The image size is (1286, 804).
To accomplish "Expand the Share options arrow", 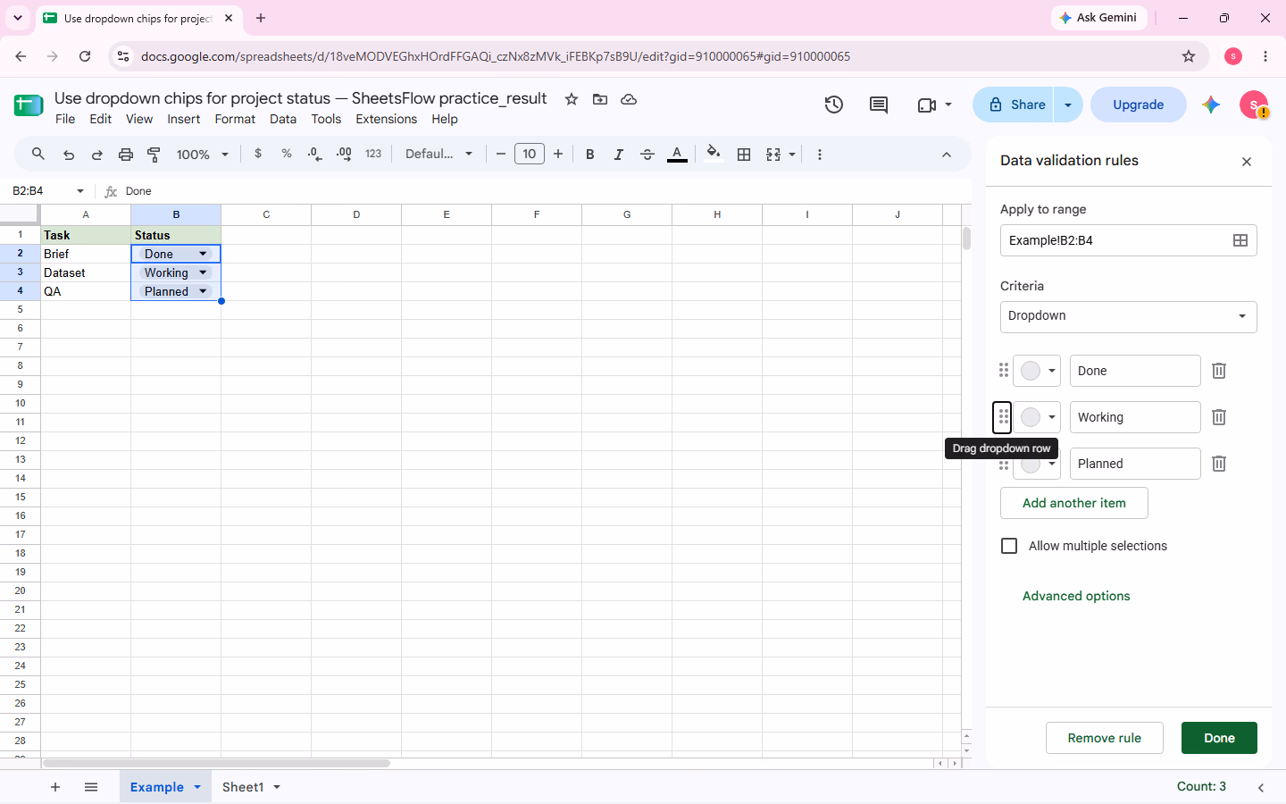I will coord(1068,105).
